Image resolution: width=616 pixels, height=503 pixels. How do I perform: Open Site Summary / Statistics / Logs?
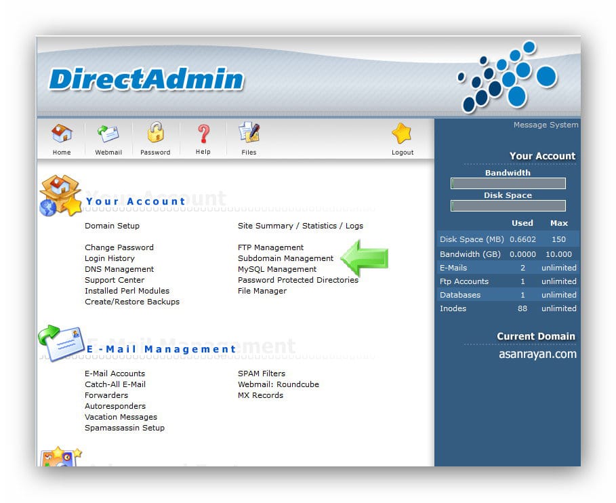300,226
